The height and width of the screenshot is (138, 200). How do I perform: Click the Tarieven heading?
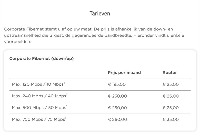click(x=100, y=13)
